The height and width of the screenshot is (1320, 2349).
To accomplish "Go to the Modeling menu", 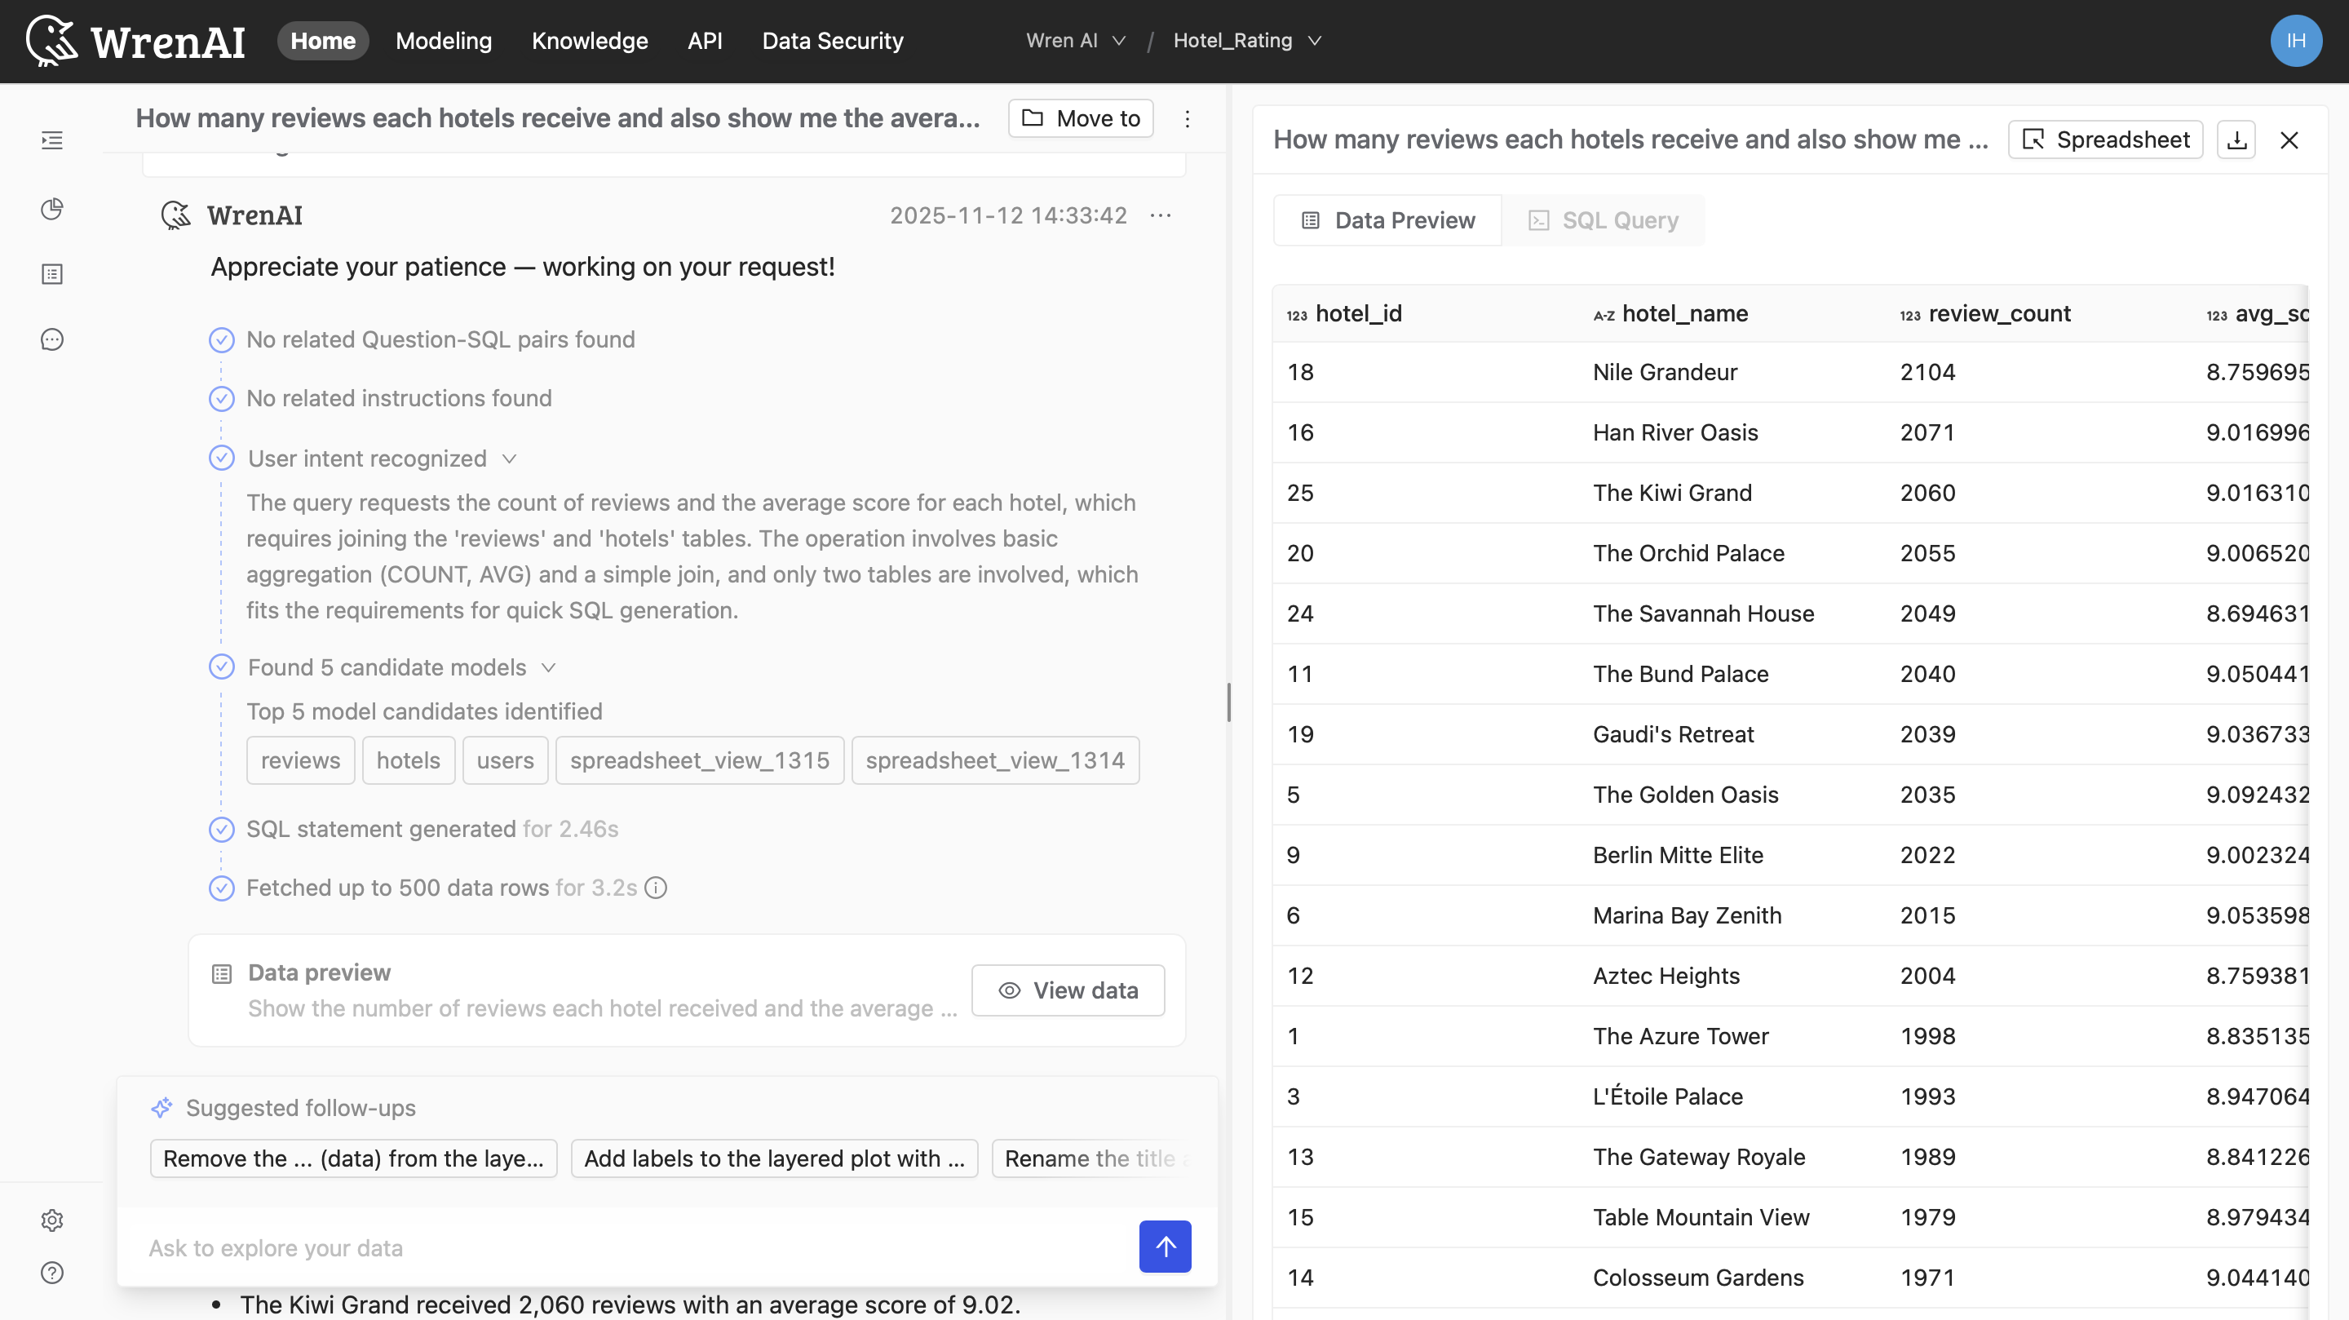I will [443, 41].
